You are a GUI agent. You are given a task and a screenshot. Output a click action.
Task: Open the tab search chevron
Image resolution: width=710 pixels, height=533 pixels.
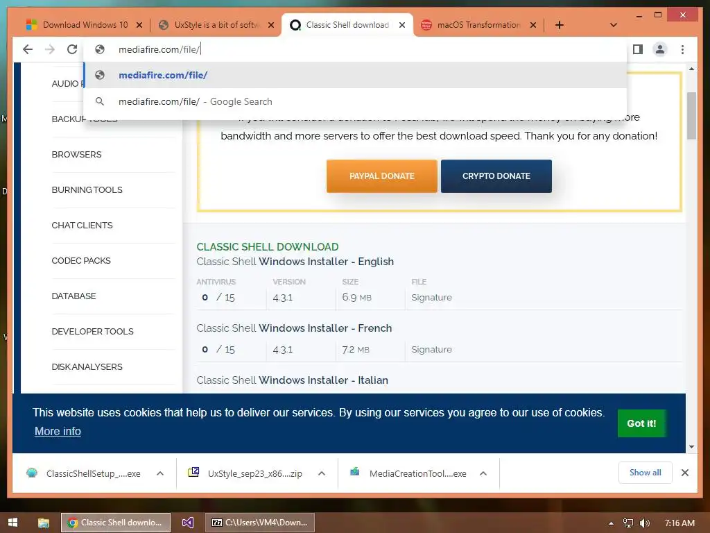coord(613,25)
